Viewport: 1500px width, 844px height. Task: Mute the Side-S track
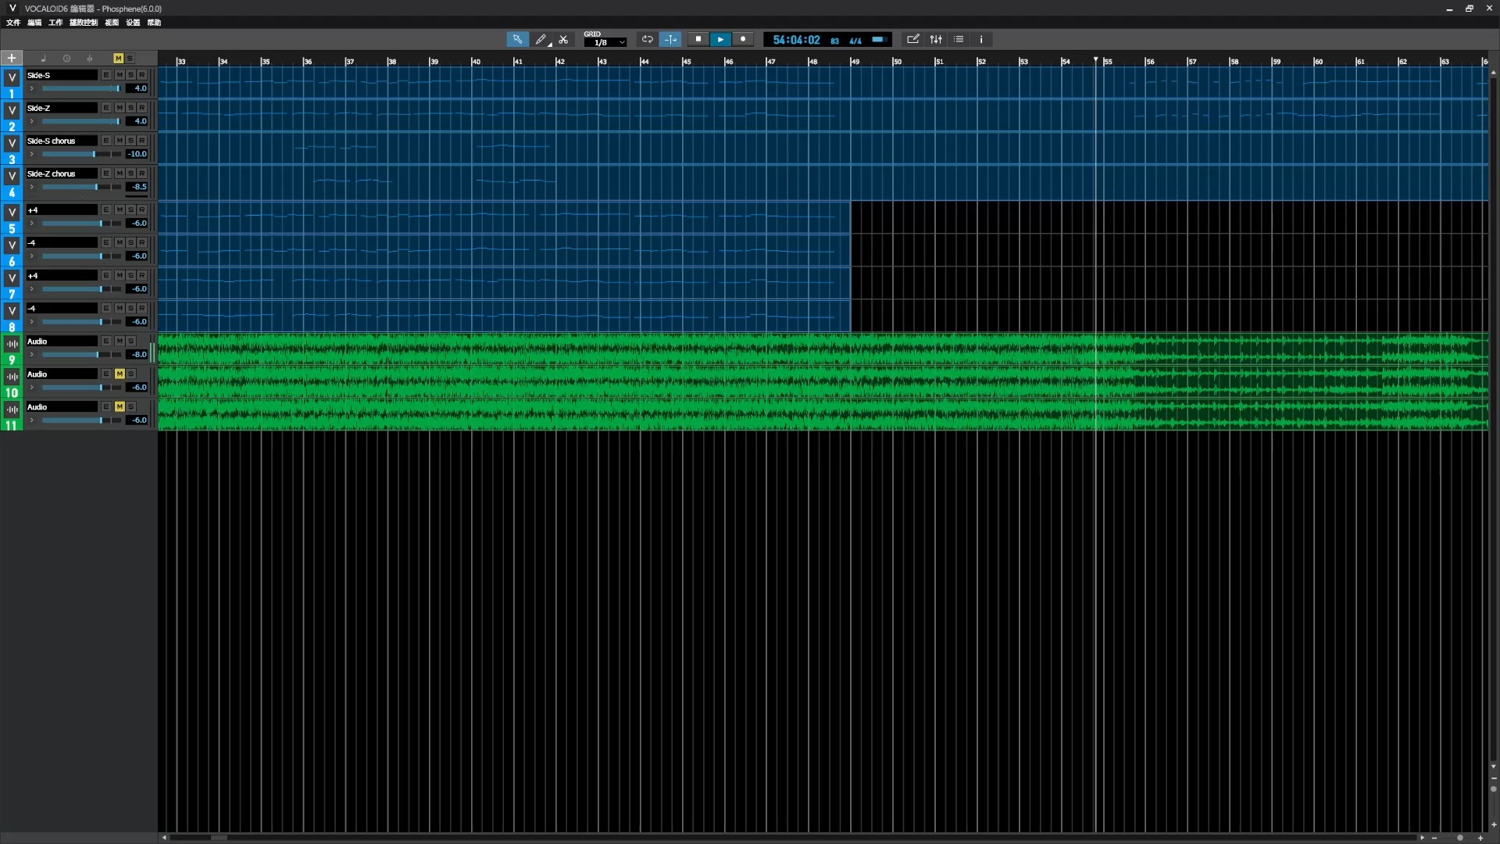(x=120, y=75)
